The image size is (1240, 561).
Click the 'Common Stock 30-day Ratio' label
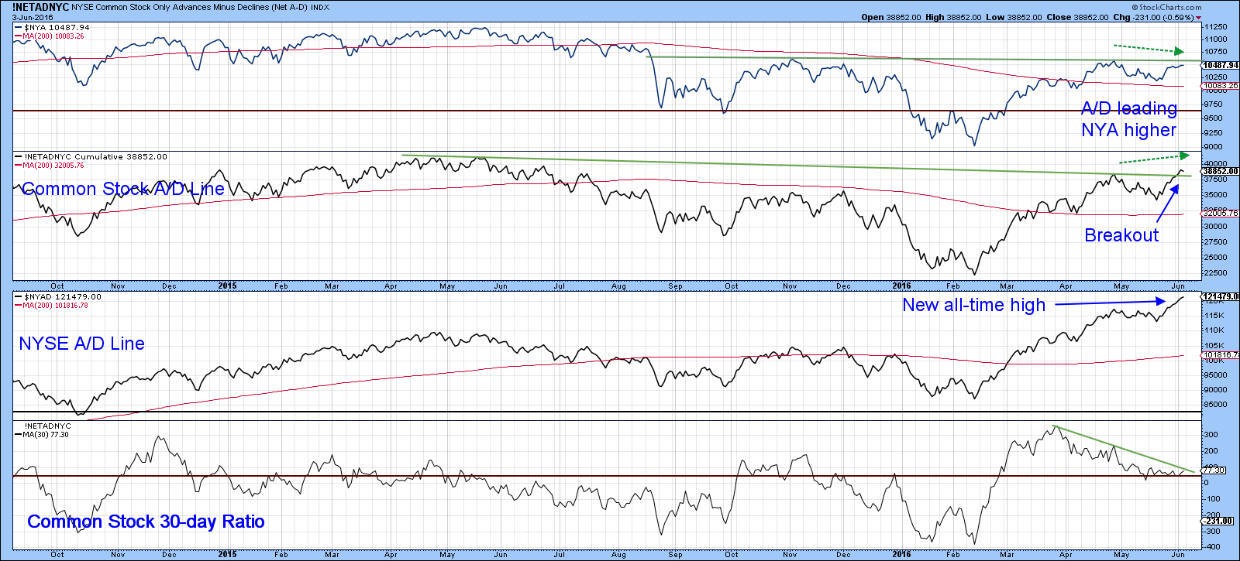146,522
